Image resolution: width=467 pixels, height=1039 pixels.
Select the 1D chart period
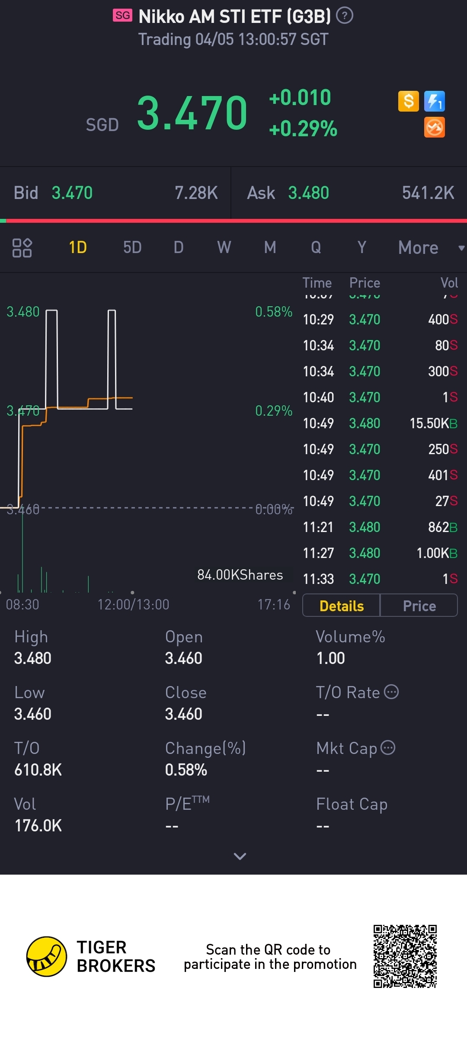point(78,248)
